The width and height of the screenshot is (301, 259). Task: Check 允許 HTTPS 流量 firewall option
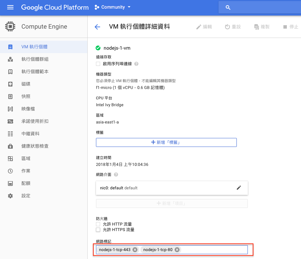click(x=98, y=230)
